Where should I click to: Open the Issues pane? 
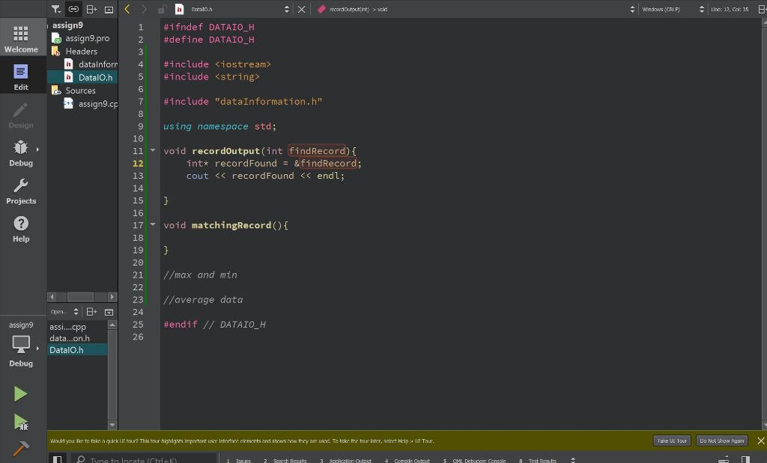point(240,461)
